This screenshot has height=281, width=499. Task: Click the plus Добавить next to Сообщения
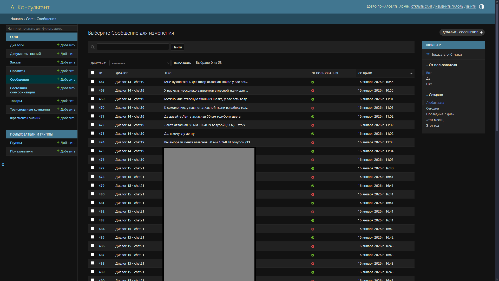(66, 79)
